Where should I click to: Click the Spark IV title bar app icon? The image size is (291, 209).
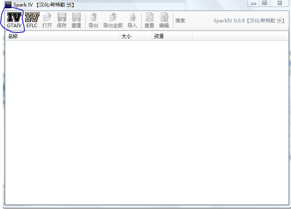click(x=8, y=4)
